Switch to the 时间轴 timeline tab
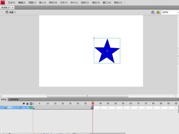The height and width of the screenshot is (134, 179). [x=4, y=99]
